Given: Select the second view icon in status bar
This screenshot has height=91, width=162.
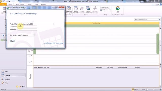Looking at the screenshot, I should click(x=135, y=89).
